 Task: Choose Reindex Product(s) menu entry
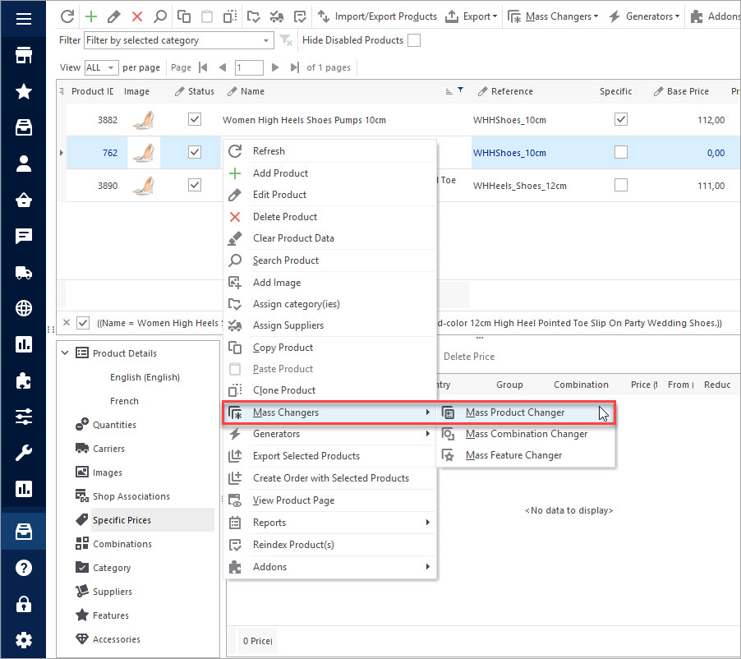(329, 545)
